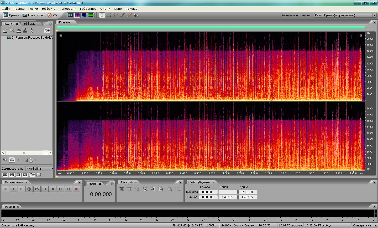Switch to the Эффекты tab
The width and height of the screenshot is (378, 228).
[30, 24]
